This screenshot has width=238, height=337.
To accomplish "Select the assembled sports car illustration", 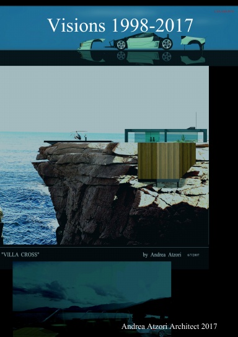I will [x=141, y=41].
